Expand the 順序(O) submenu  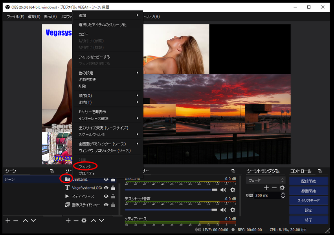[108, 95]
